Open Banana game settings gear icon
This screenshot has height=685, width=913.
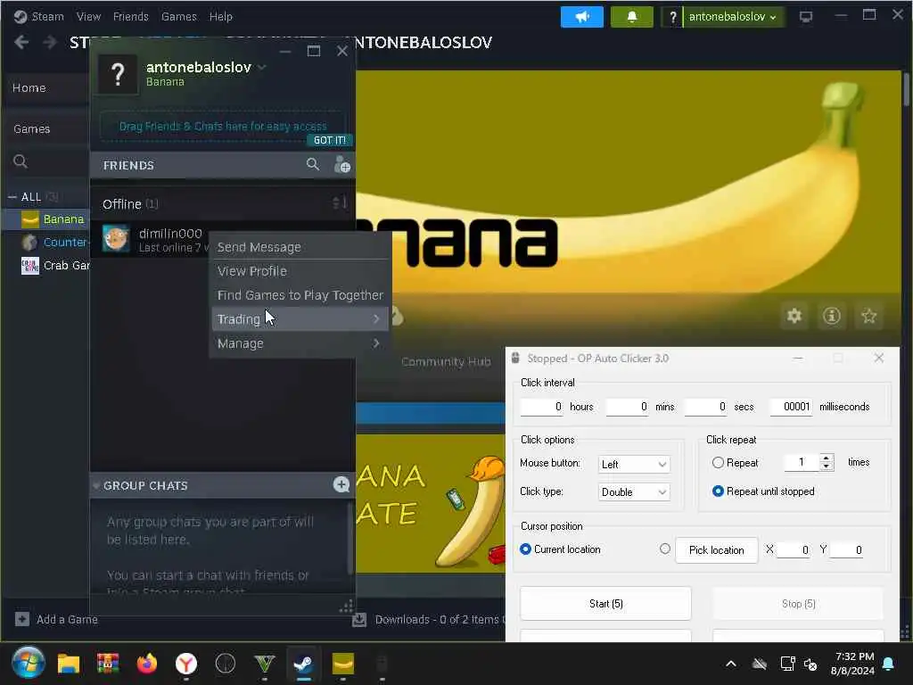pos(794,316)
